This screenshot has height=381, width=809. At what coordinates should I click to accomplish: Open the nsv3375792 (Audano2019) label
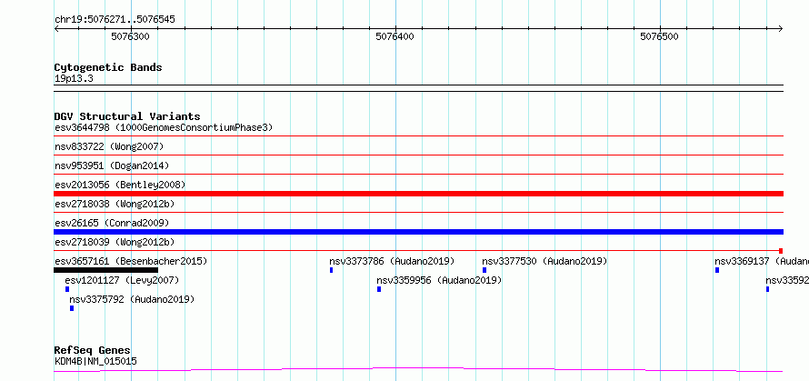click(x=132, y=299)
